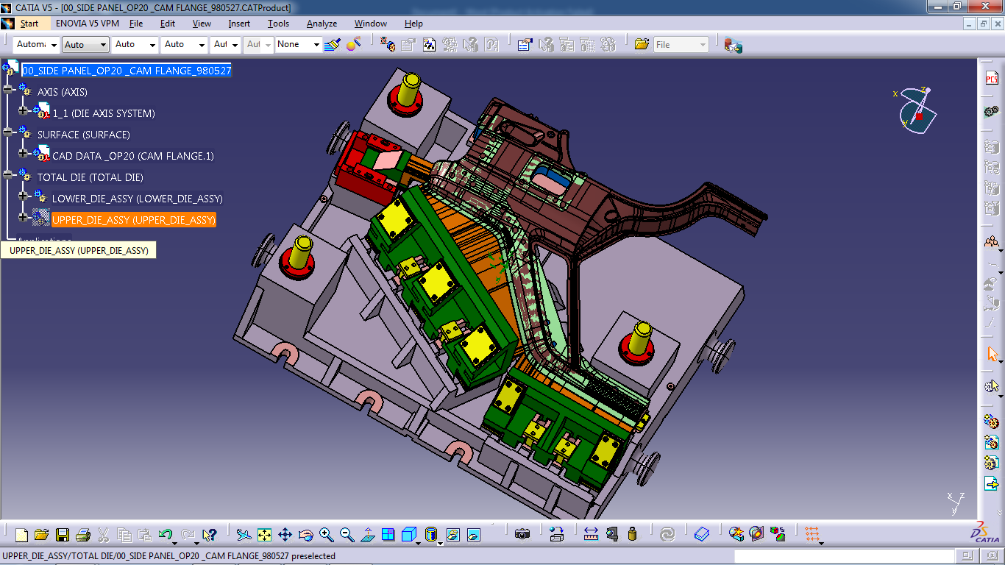Click the Zoom In magnifier
Viewport: 1005px width, 565px height.
[x=326, y=535]
